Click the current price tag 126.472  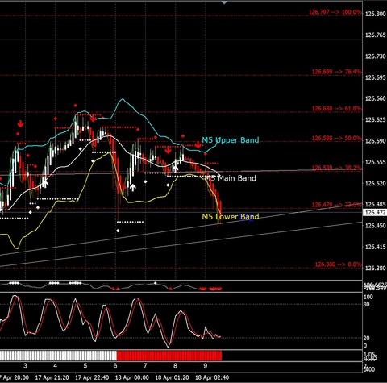(375, 213)
